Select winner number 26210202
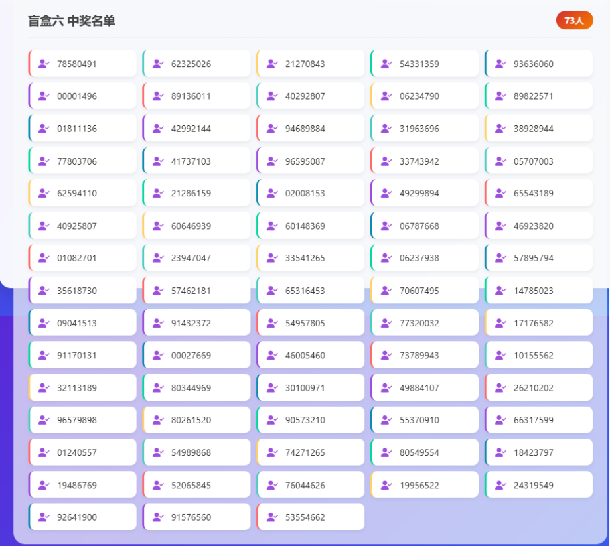 click(539, 387)
